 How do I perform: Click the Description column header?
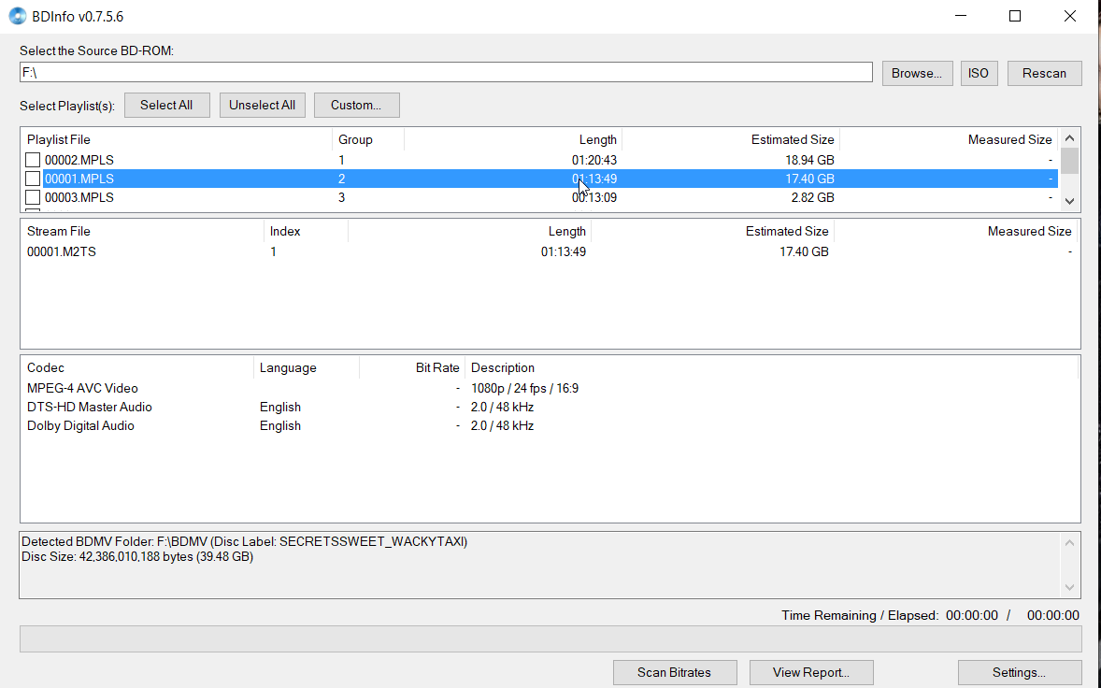(x=771, y=368)
